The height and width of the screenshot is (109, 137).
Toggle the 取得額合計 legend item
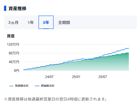[x=19, y=86]
